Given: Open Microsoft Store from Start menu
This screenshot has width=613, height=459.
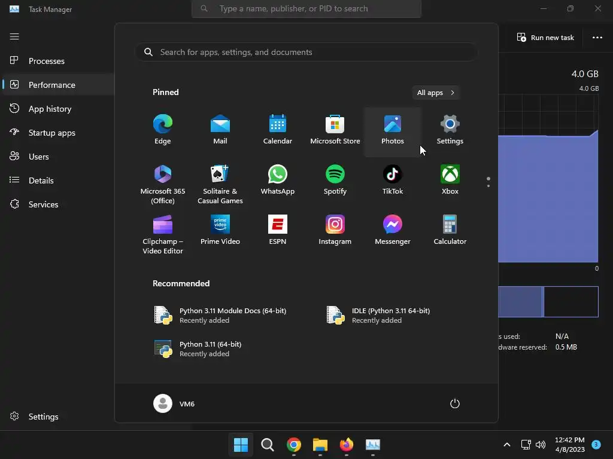Looking at the screenshot, I should (x=335, y=130).
